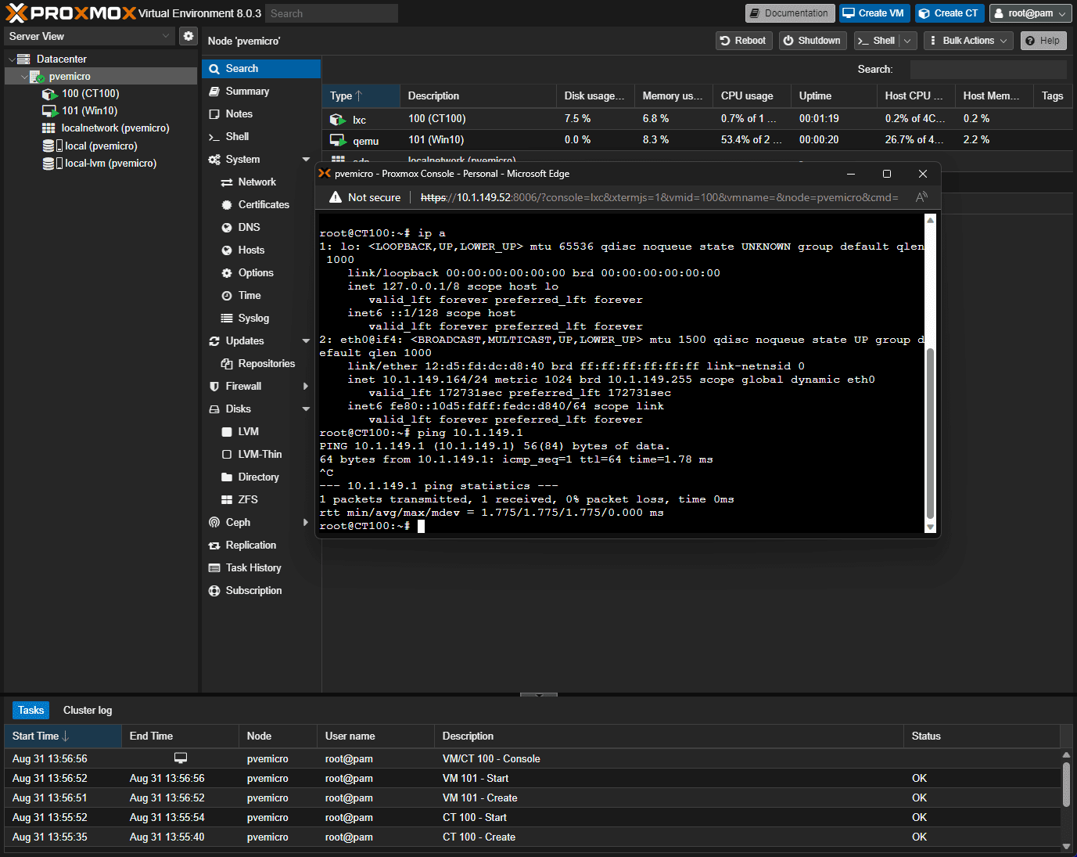Image resolution: width=1077 pixels, height=857 pixels.
Task: Click the Ceph logo icon
Action: click(x=214, y=522)
